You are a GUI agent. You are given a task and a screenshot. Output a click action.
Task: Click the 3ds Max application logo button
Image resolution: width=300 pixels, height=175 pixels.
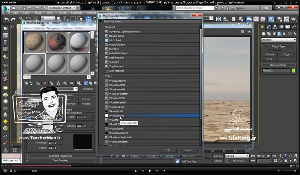[x=6, y=9]
